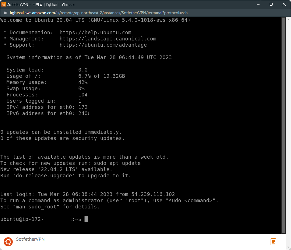Image resolution: width=291 pixels, height=250 pixels.
Task: Click the terminal vertical scrollbar
Action: coord(283,125)
